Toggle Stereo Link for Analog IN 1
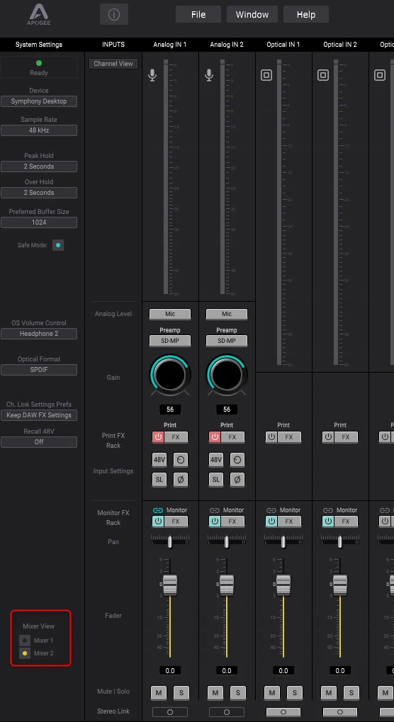394x722 pixels. click(170, 712)
